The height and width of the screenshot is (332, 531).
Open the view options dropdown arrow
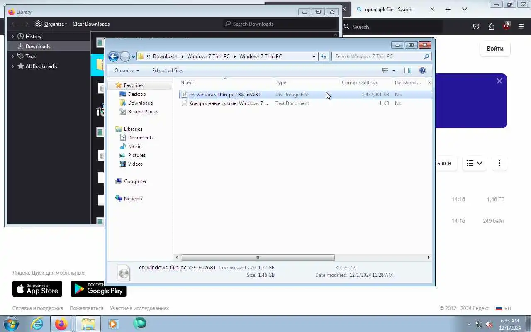(x=394, y=71)
